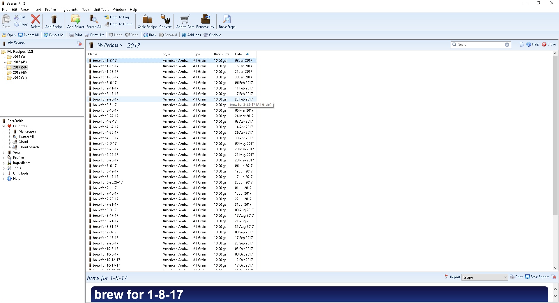This screenshot has height=303, width=559.
Task: Select the 2019 (31) folder
Action: coord(20,78)
